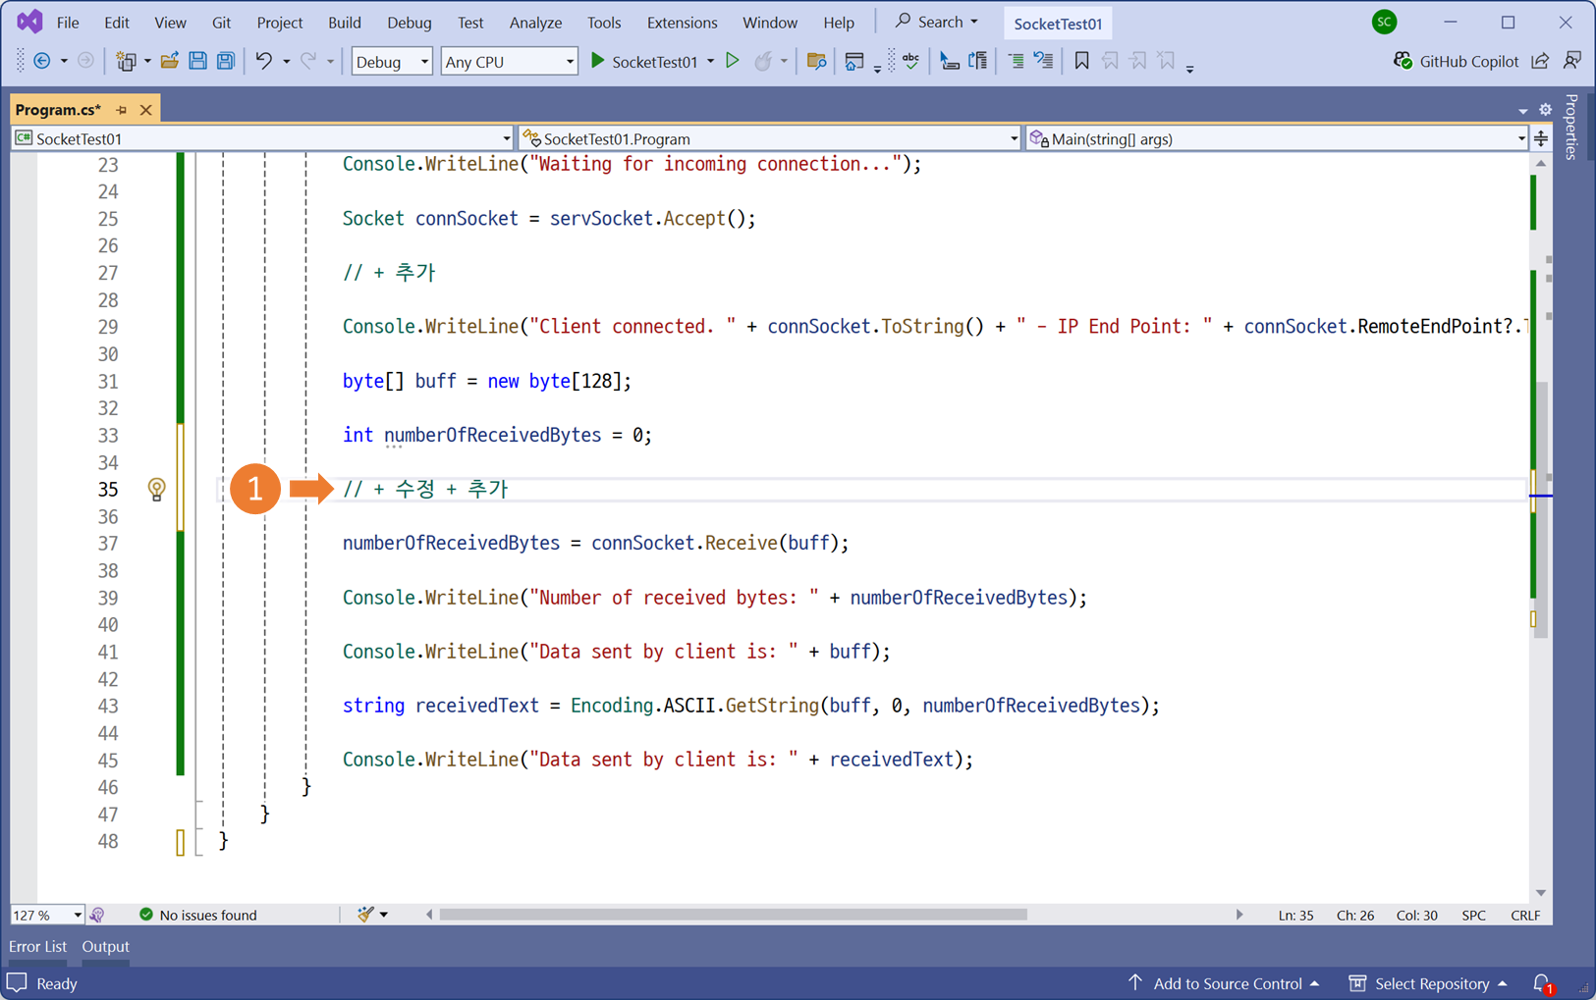Click the CRLF line ending indicator

tap(1525, 915)
